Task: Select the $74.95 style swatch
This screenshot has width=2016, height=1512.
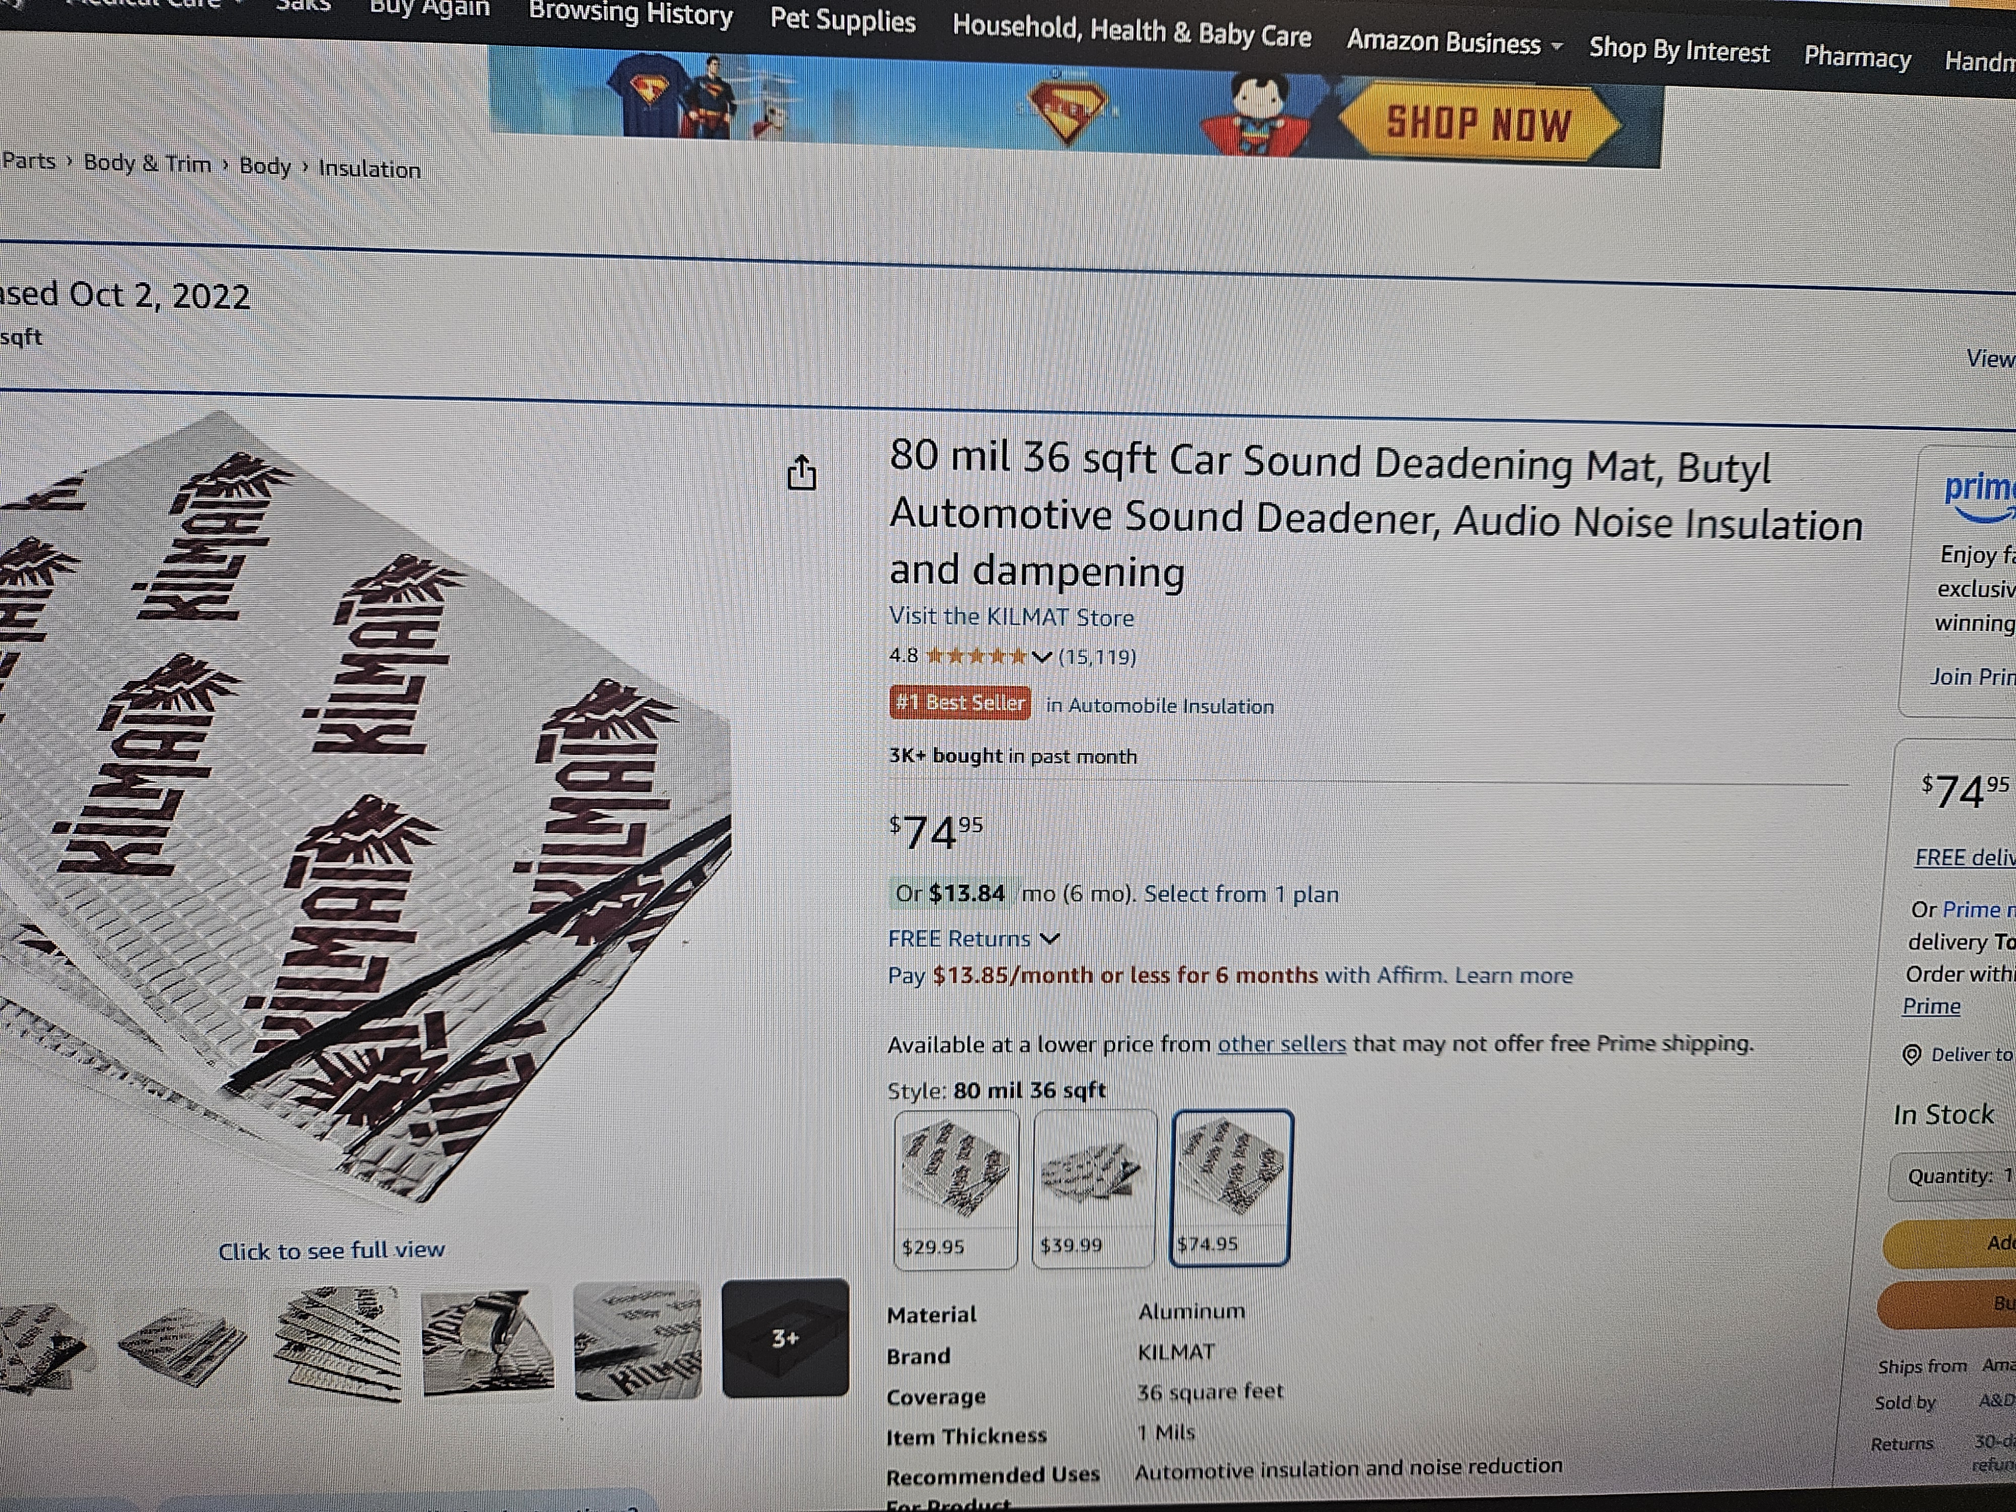Action: point(1230,1187)
